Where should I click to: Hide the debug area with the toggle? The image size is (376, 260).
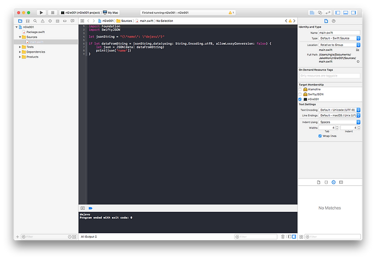click(x=83, y=208)
